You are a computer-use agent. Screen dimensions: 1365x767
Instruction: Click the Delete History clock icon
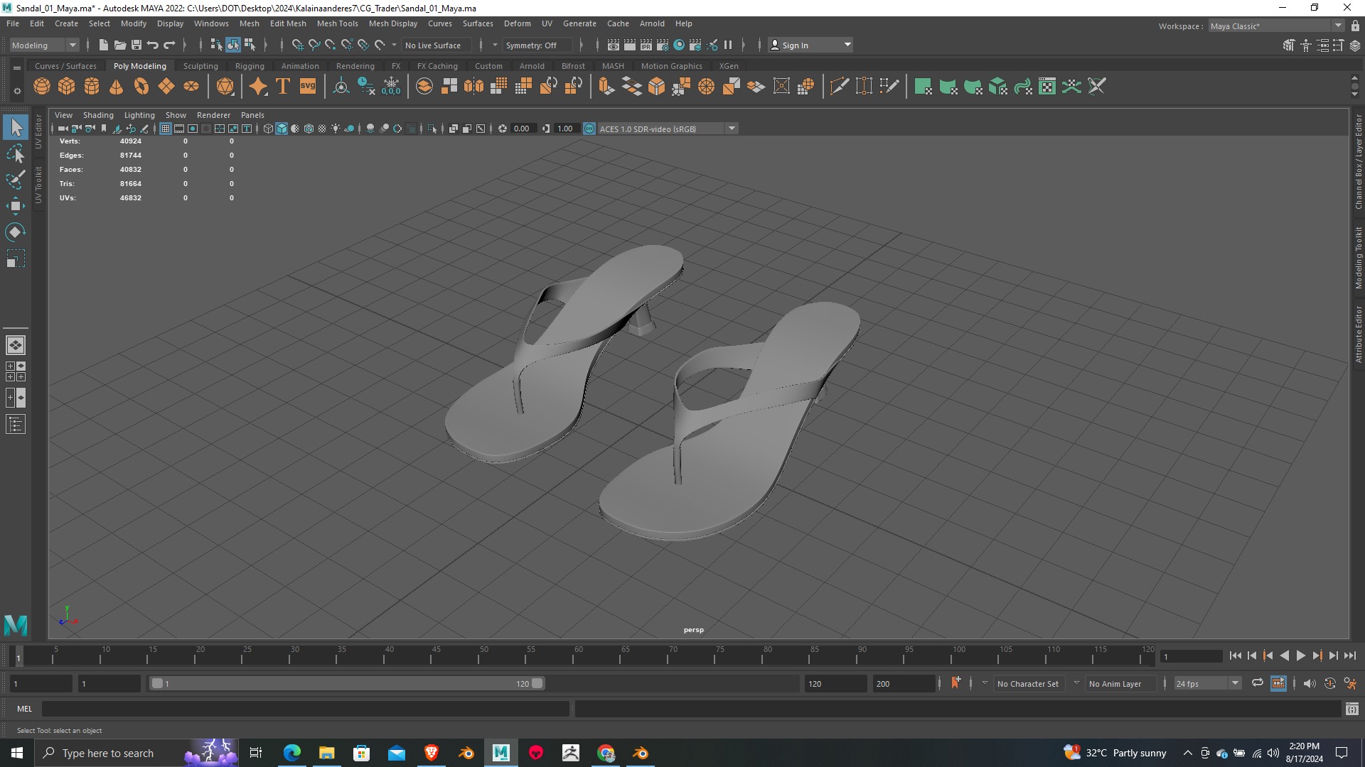(x=366, y=87)
